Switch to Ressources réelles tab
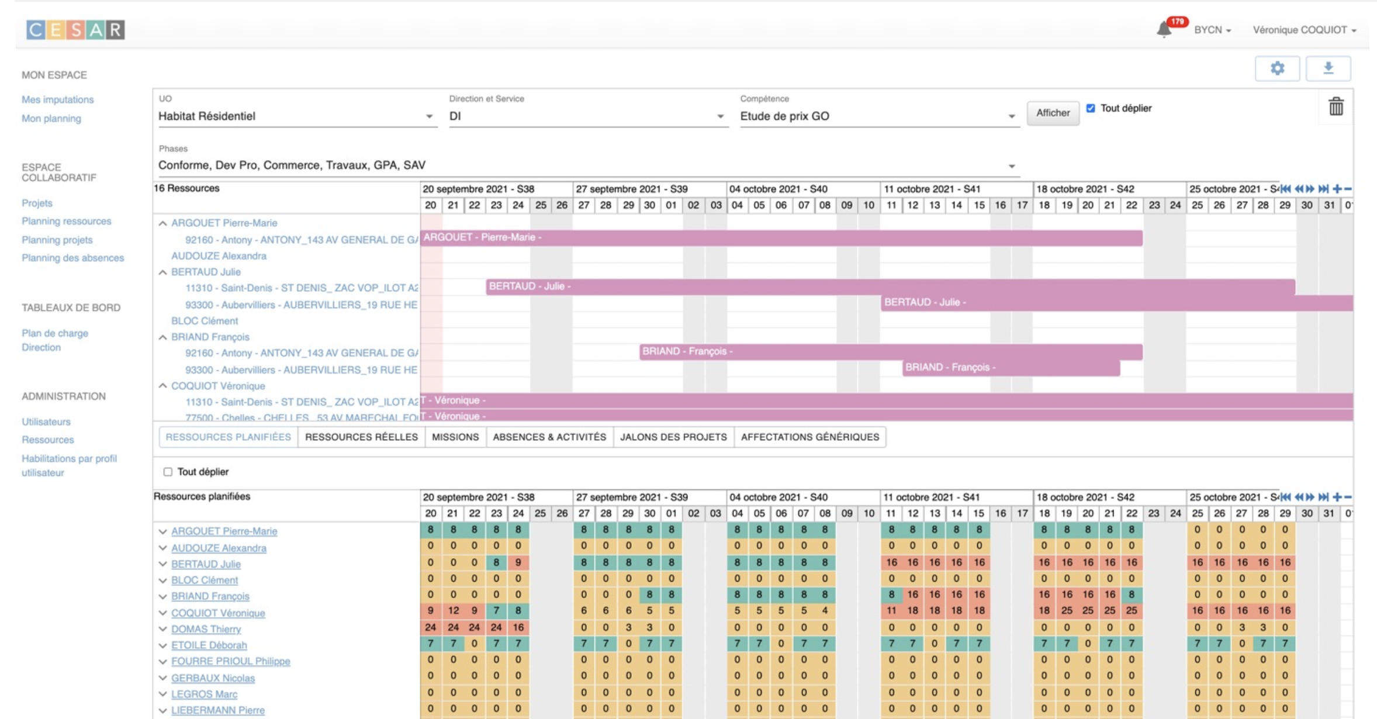Screen dimensions: 1377x719 pyautogui.click(x=361, y=437)
